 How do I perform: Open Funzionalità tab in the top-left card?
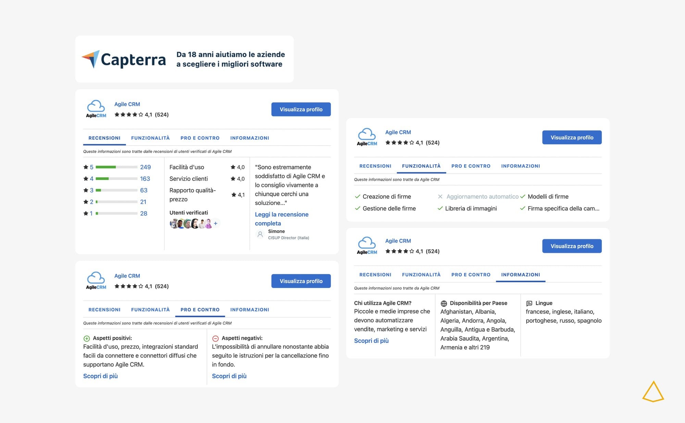pyautogui.click(x=150, y=138)
